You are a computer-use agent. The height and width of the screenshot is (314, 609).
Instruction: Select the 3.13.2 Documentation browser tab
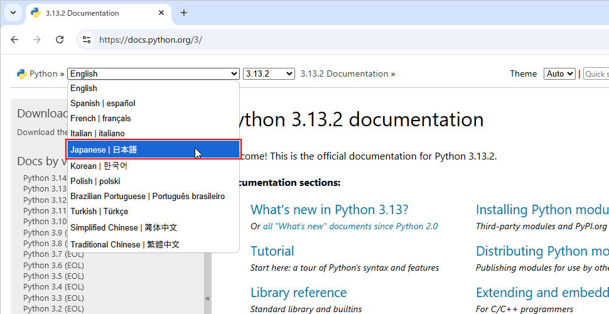(x=99, y=13)
